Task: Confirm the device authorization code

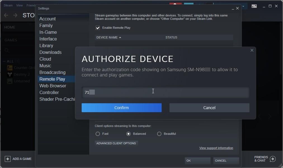Action: tap(121, 108)
